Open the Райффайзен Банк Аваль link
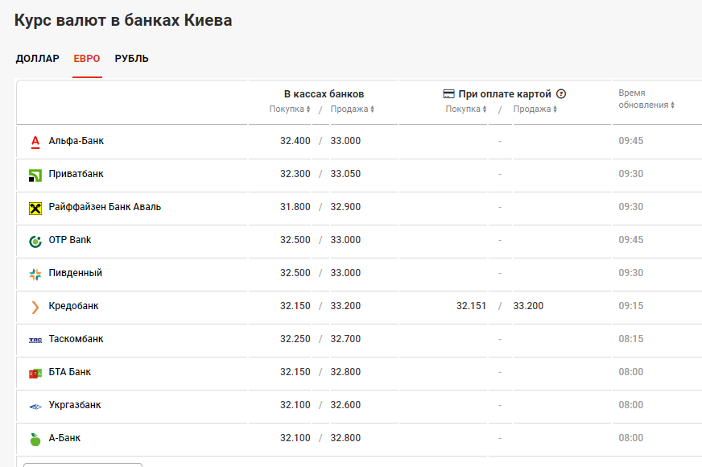The image size is (702, 467). tap(105, 207)
